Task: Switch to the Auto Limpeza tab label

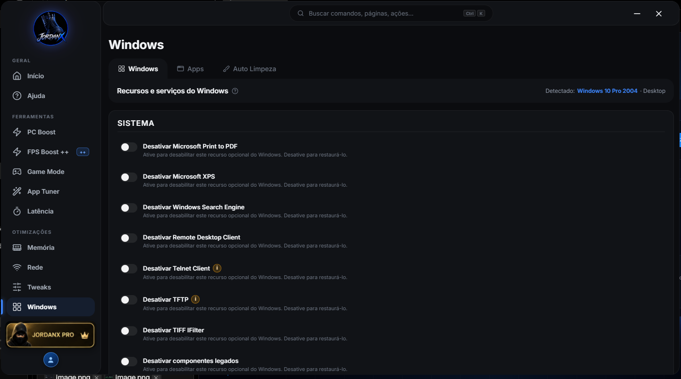Action: click(x=254, y=69)
